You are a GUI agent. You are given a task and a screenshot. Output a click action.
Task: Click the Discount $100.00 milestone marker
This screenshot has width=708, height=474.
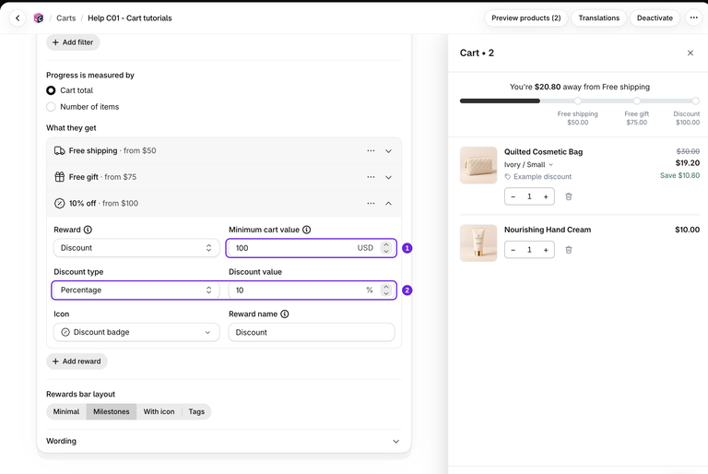pos(695,101)
